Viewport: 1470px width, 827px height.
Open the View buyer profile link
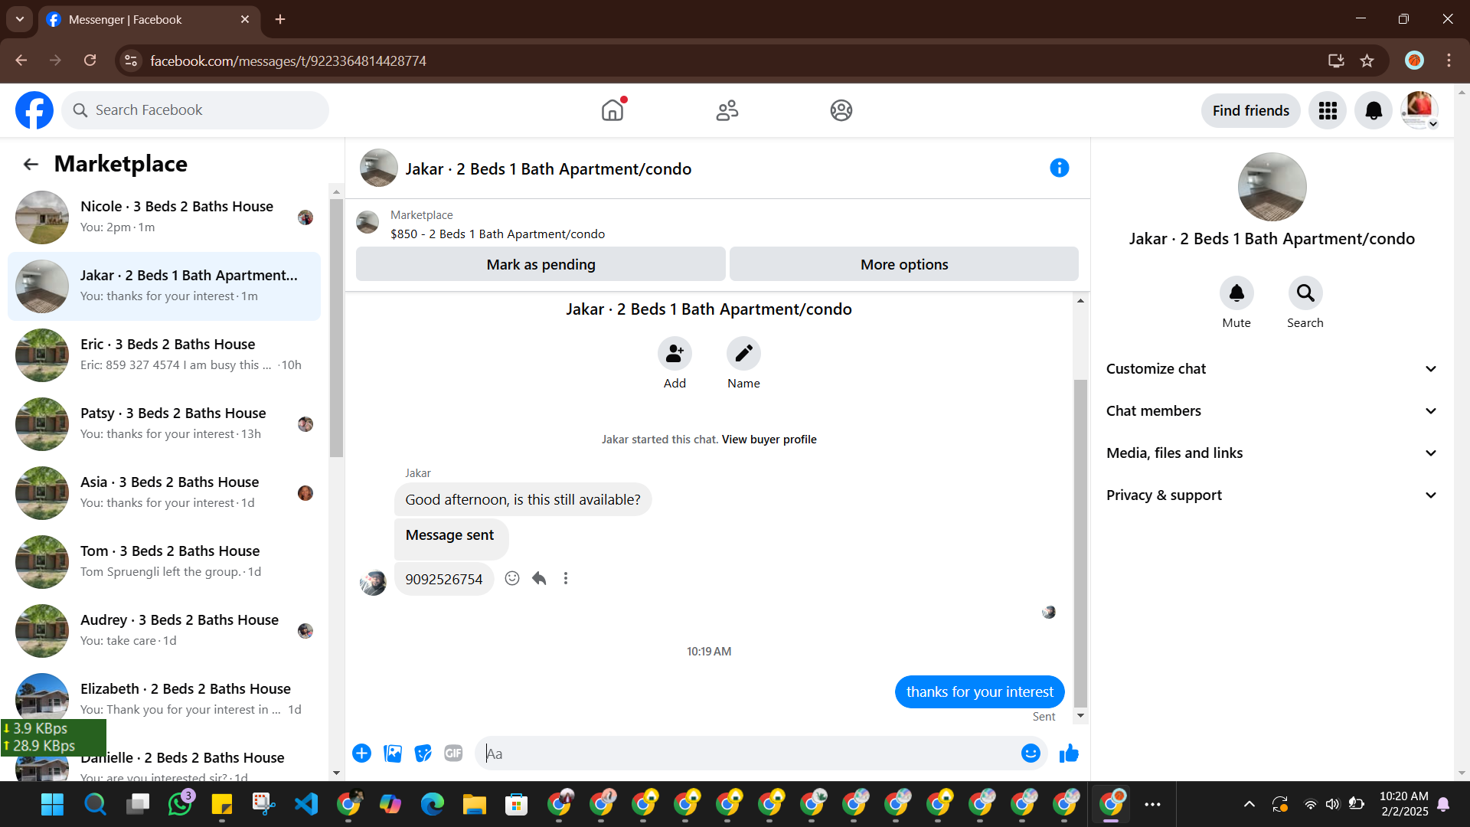tap(769, 440)
